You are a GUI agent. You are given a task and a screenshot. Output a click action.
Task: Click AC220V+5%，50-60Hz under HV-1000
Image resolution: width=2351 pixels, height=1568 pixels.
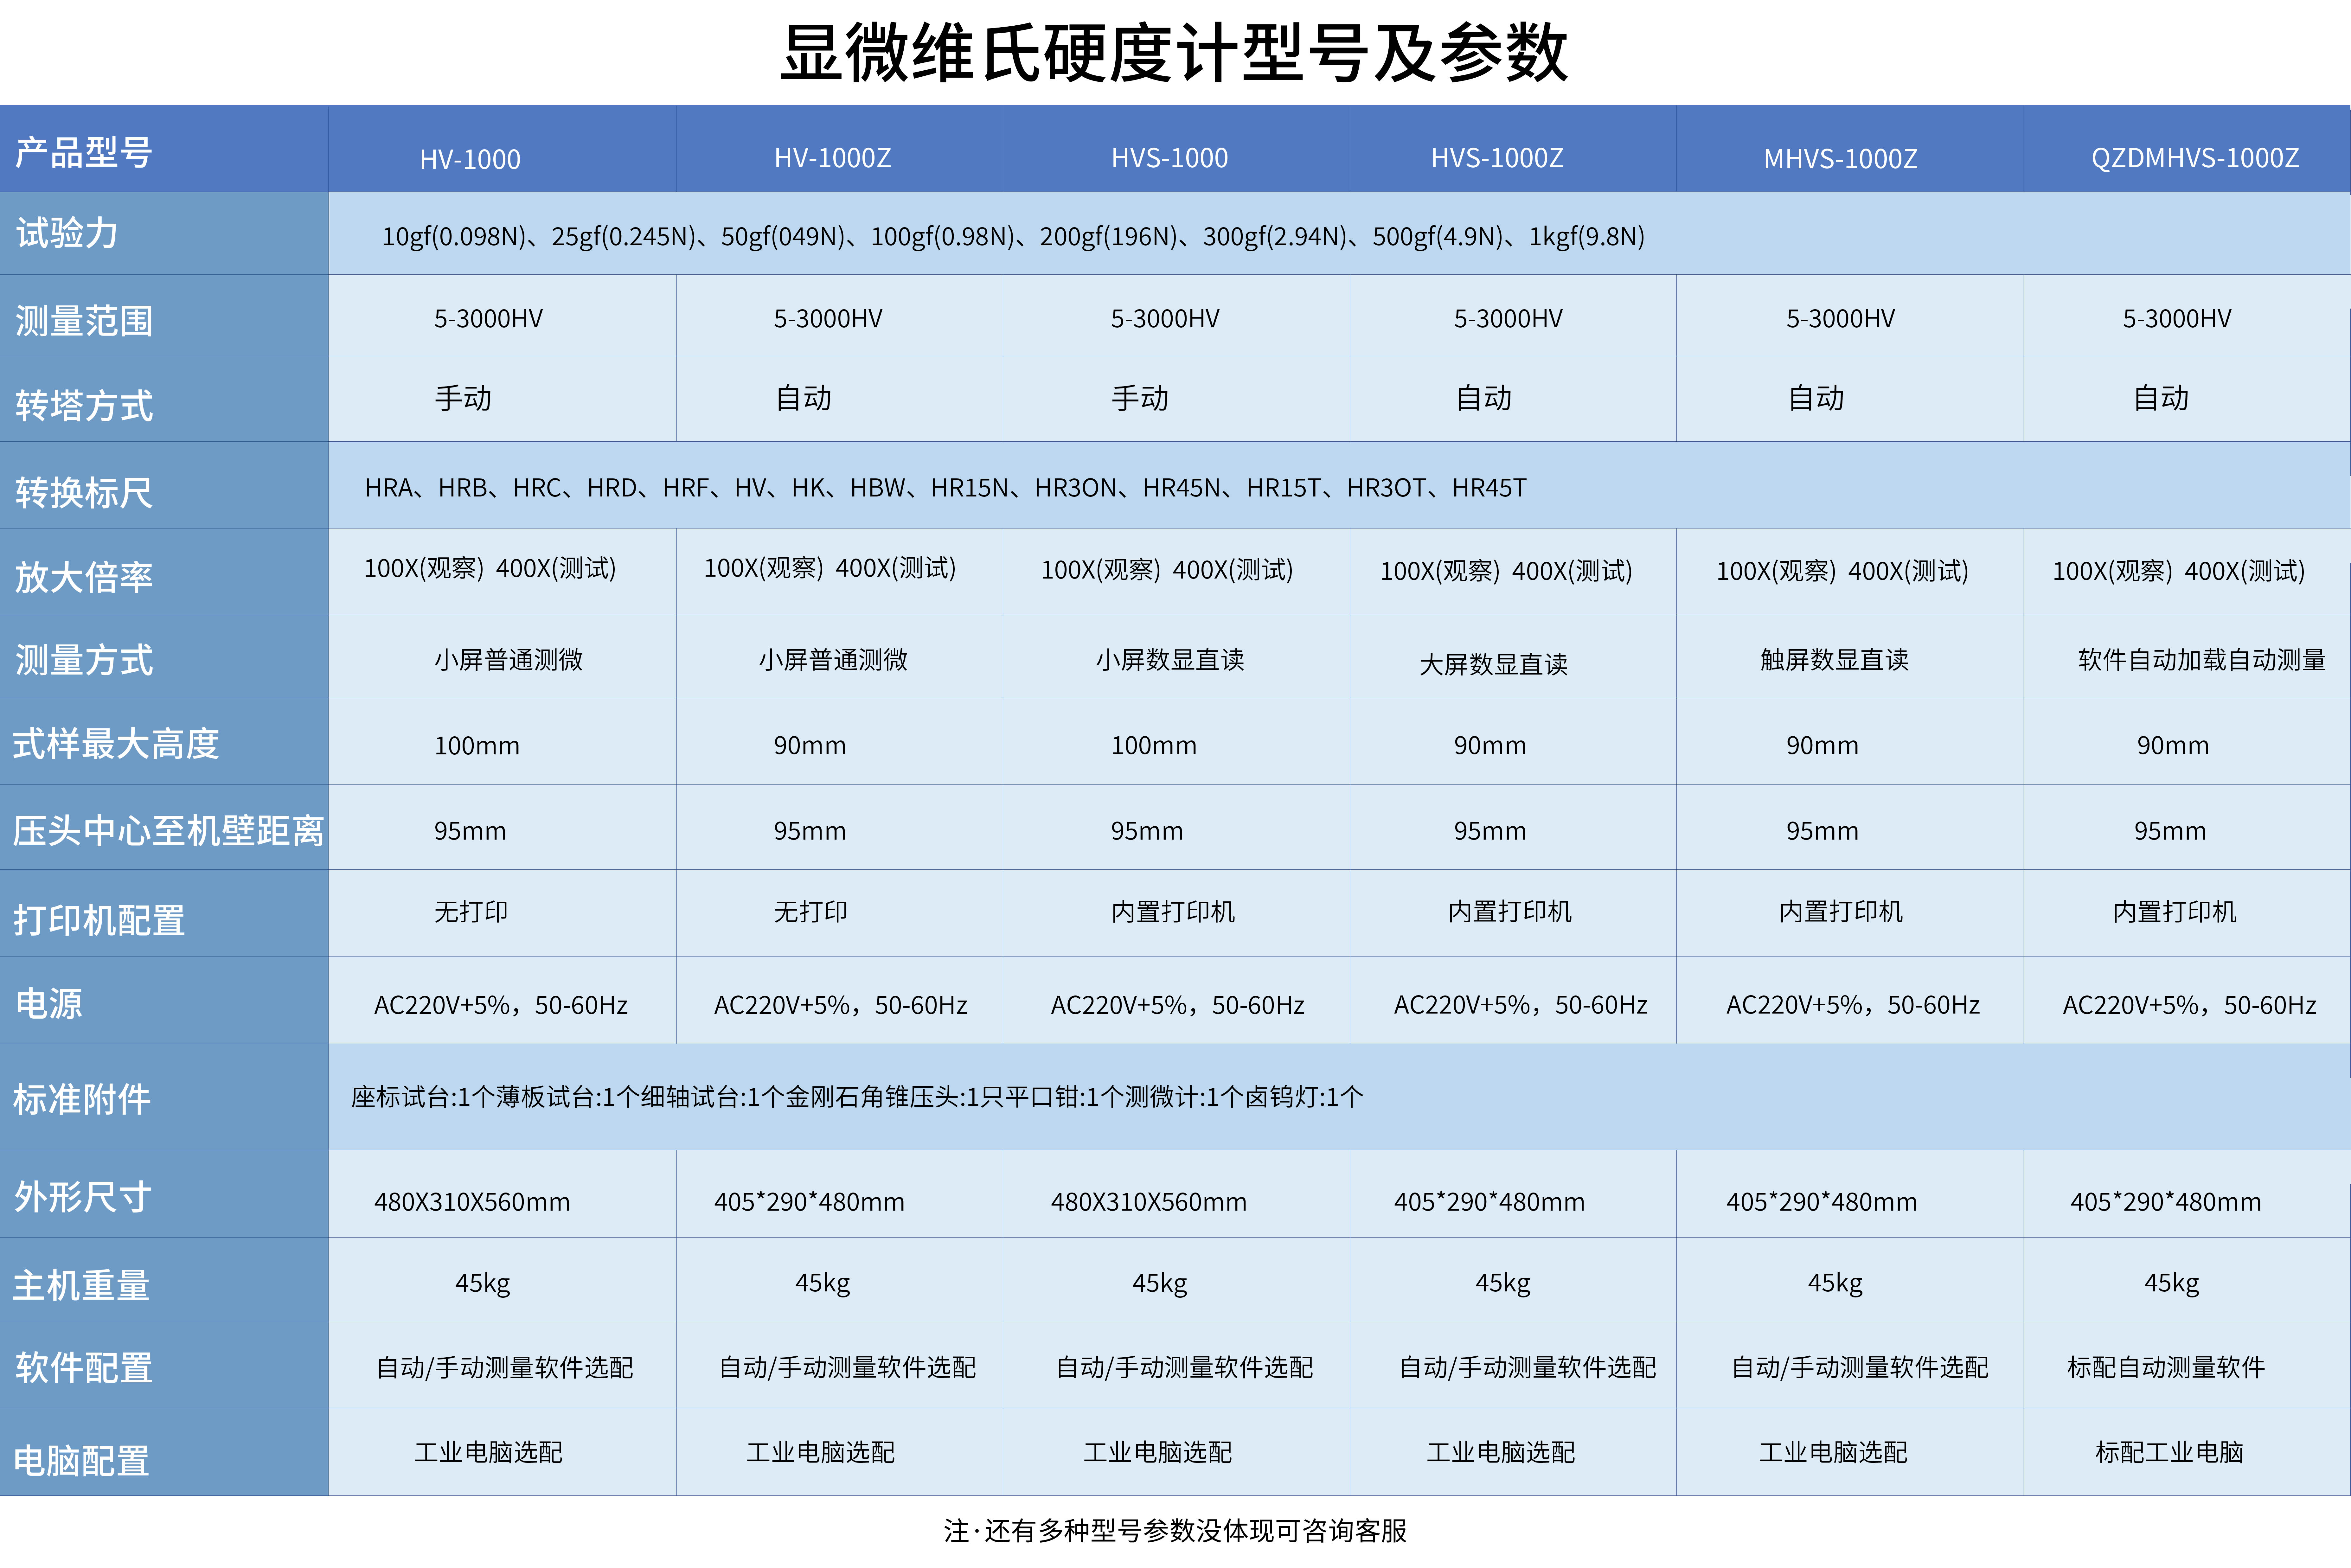[501, 1005]
